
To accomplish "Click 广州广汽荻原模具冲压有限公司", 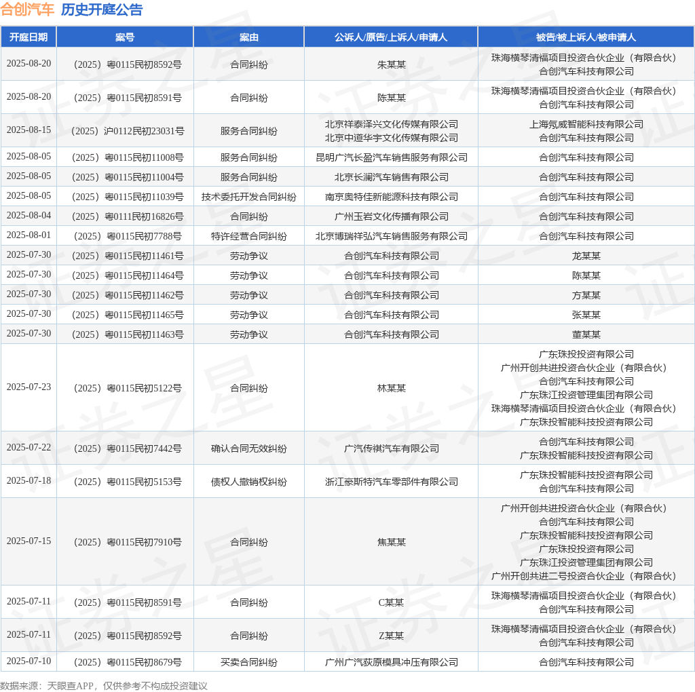I will [392, 663].
